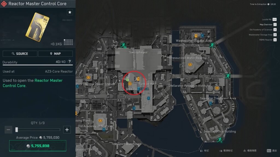Screen dimensions: 280x157
Task: Jump to Old Academy of Sciences in list
Action: (x=263, y=29)
